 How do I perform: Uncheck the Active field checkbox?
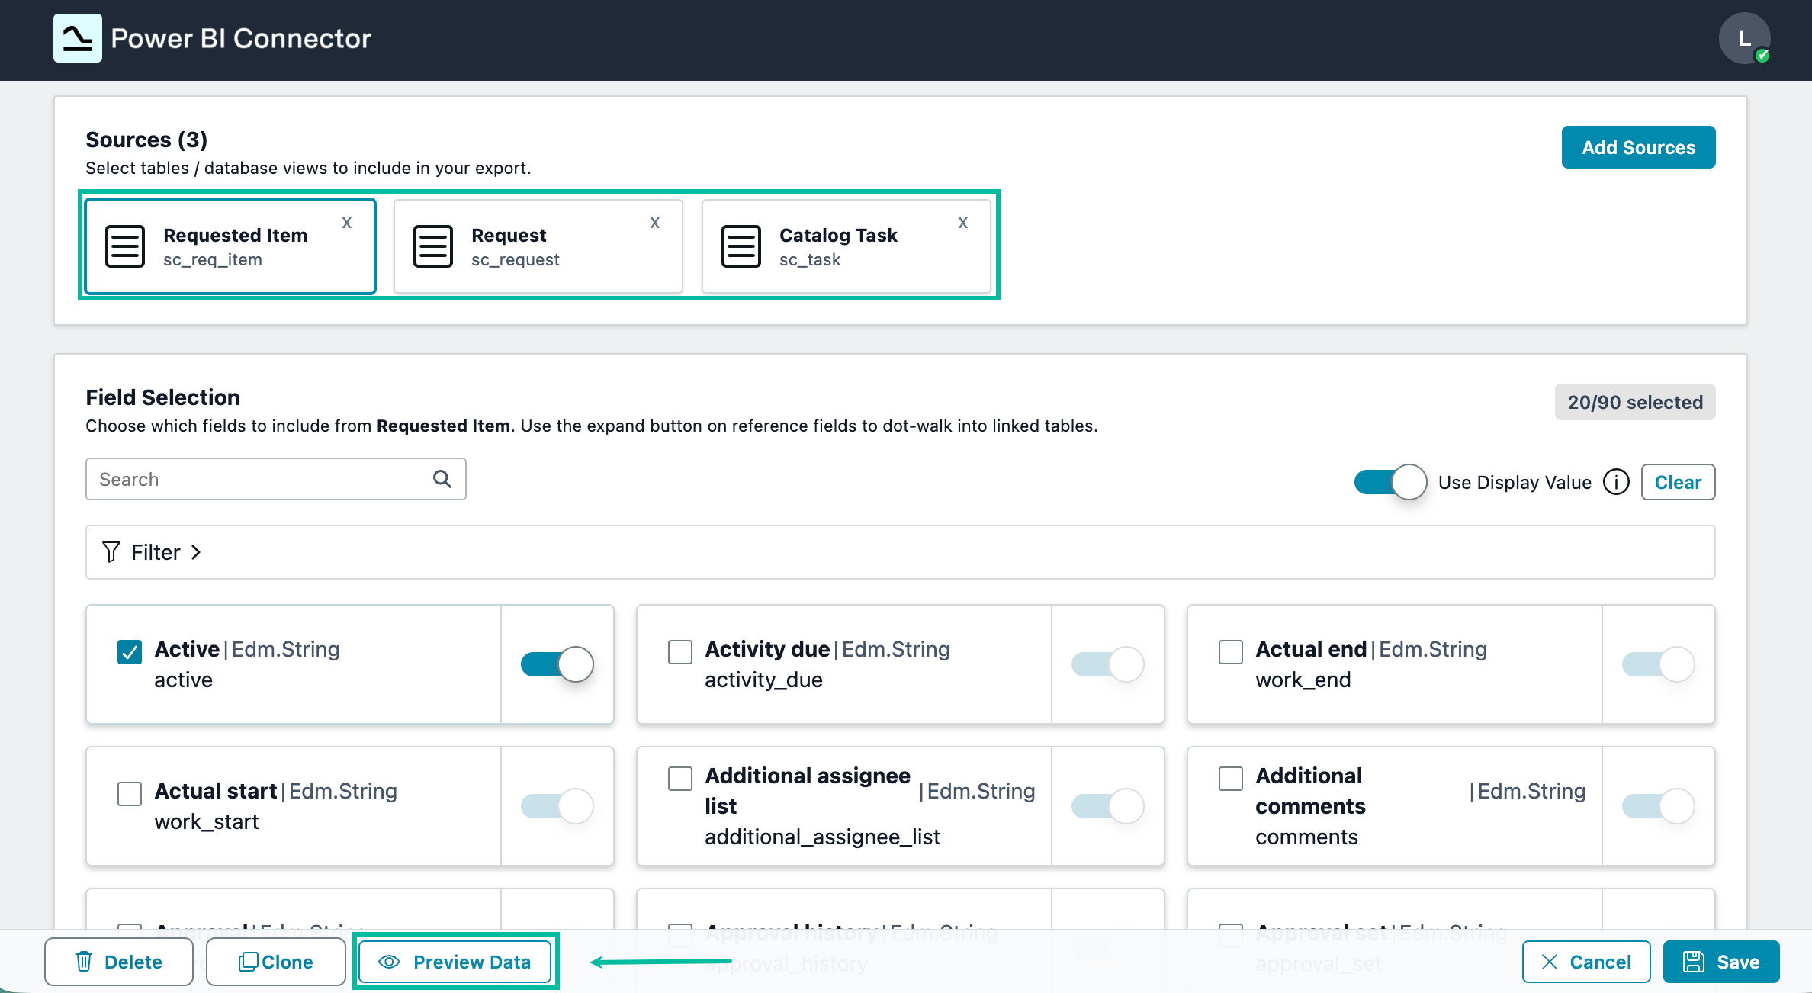130,652
